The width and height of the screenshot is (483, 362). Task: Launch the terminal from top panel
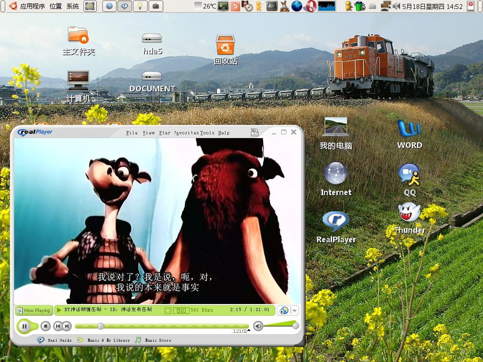223,6
